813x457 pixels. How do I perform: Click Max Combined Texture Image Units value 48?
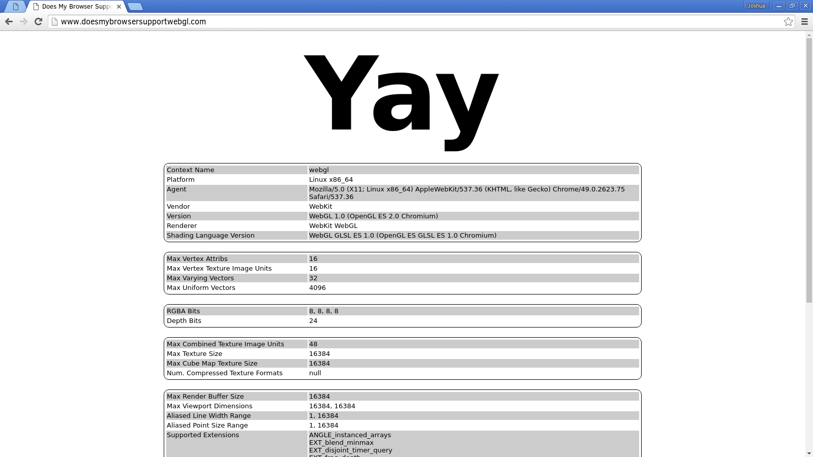(x=313, y=344)
